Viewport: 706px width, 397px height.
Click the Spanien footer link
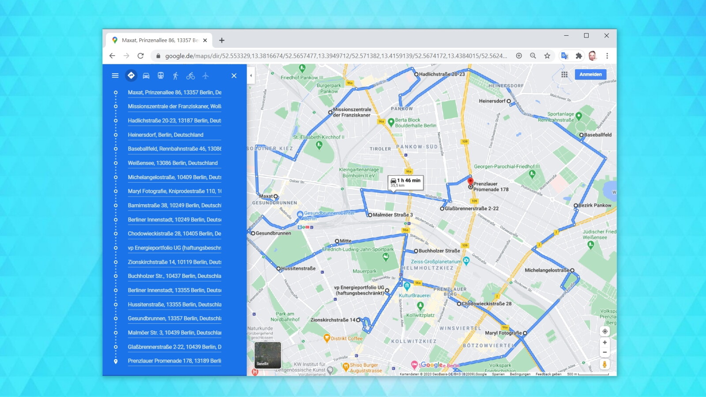[x=498, y=374]
